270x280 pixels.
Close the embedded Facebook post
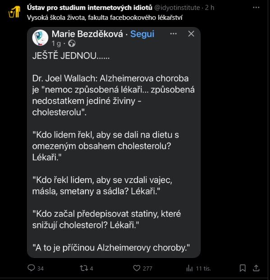[x=191, y=34]
